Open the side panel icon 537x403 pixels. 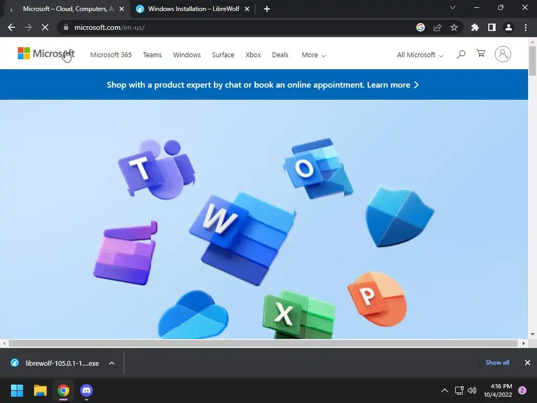(492, 27)
